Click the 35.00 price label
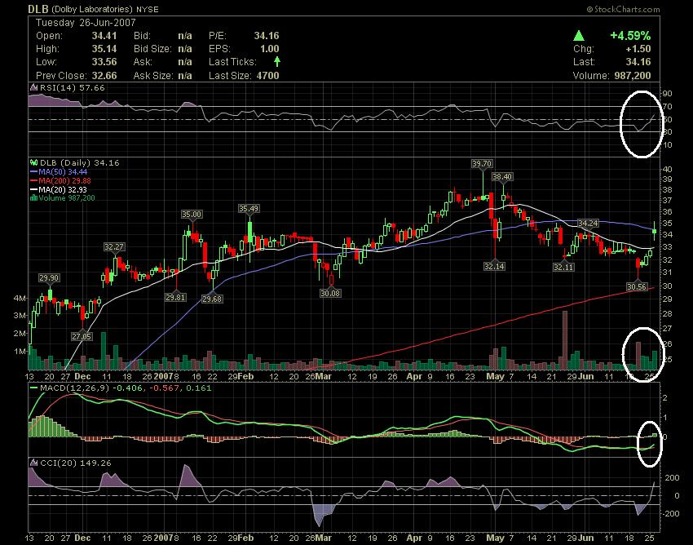This screenshot has height=545, width=693. 192,215
